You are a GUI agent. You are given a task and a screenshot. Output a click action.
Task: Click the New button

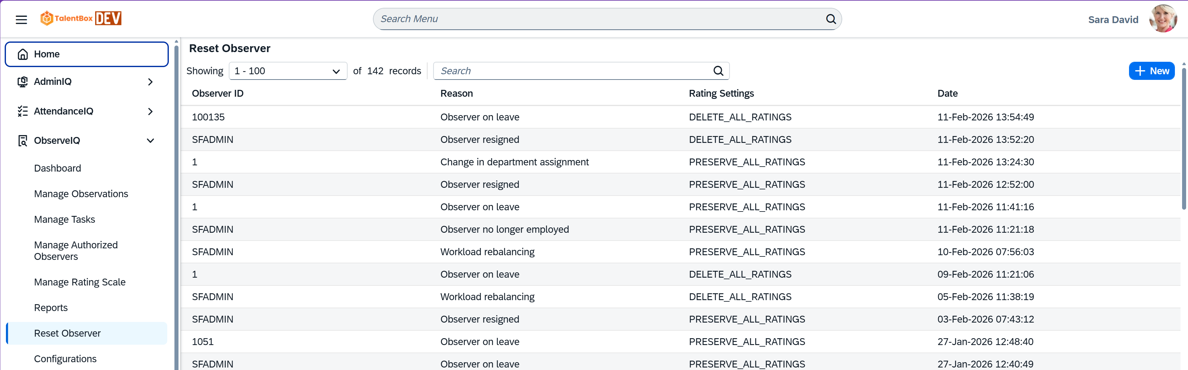point(1151,71)
